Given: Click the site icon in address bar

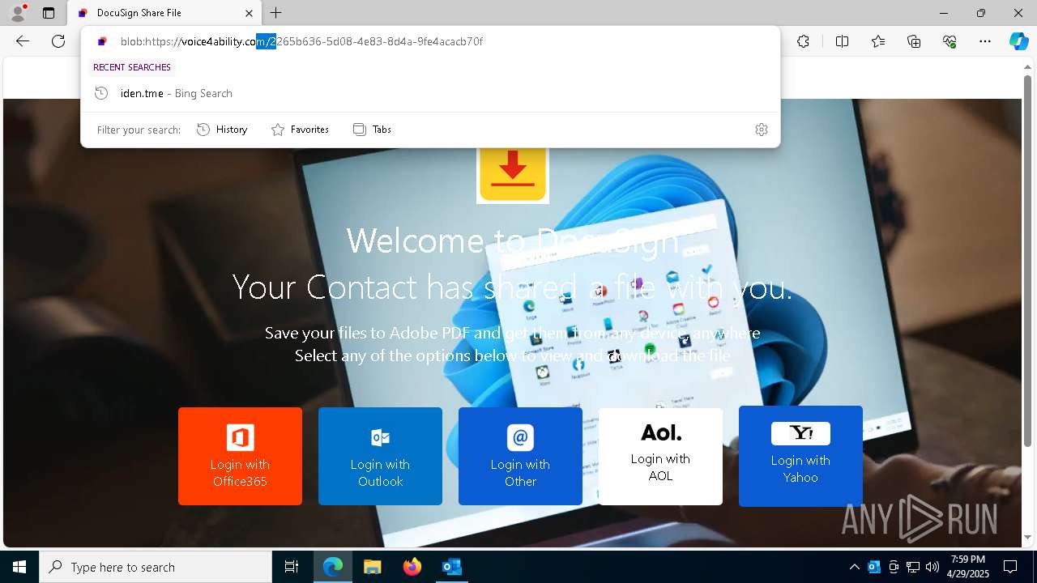Looking at the screenshot, I should click(102, 41).
